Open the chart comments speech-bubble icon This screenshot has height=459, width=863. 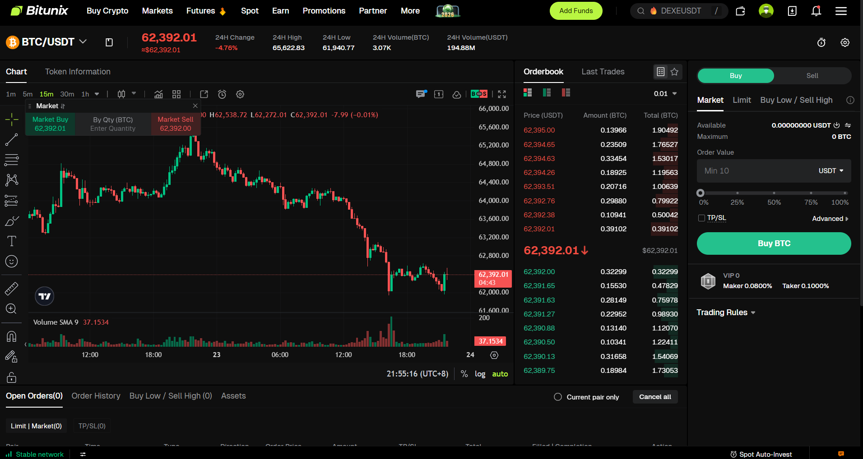point(421,94)
